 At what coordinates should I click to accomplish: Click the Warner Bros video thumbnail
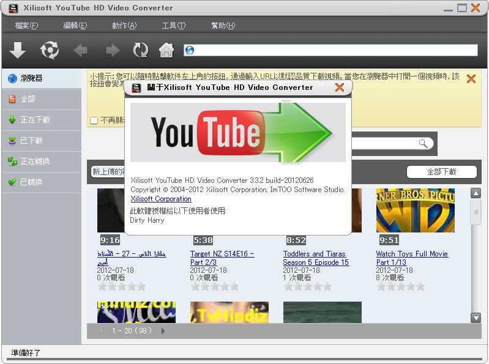tap(416, 210)
